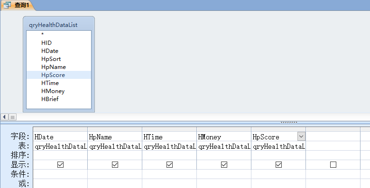370x188 pixels.
Task: Uncheck the 显示 checkbox for HpName
Action: coord(115,164)
